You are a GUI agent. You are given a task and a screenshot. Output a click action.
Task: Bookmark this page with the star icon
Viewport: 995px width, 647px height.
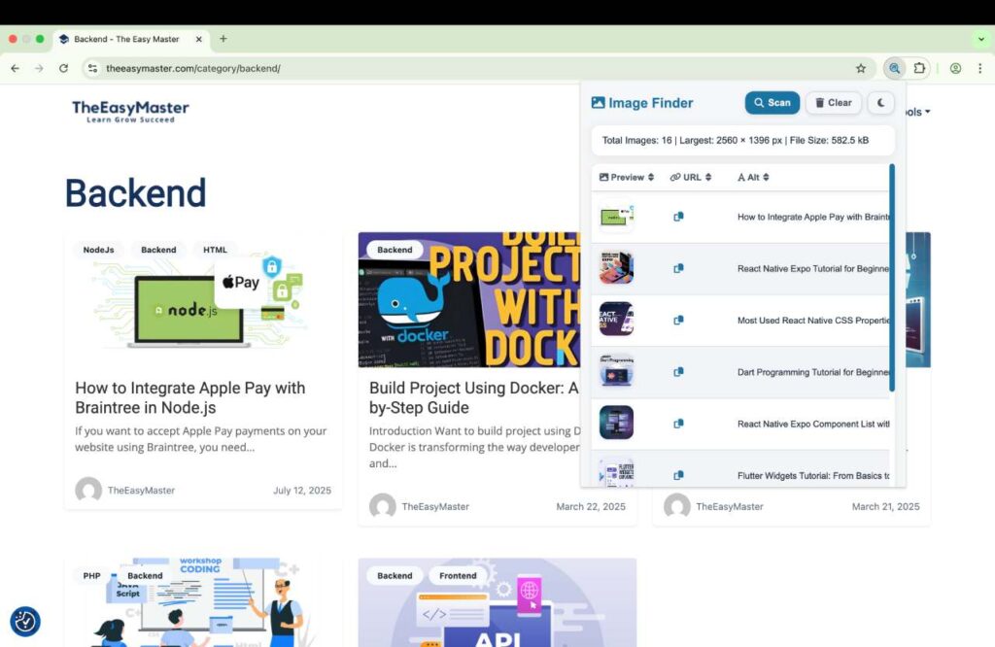860,69
